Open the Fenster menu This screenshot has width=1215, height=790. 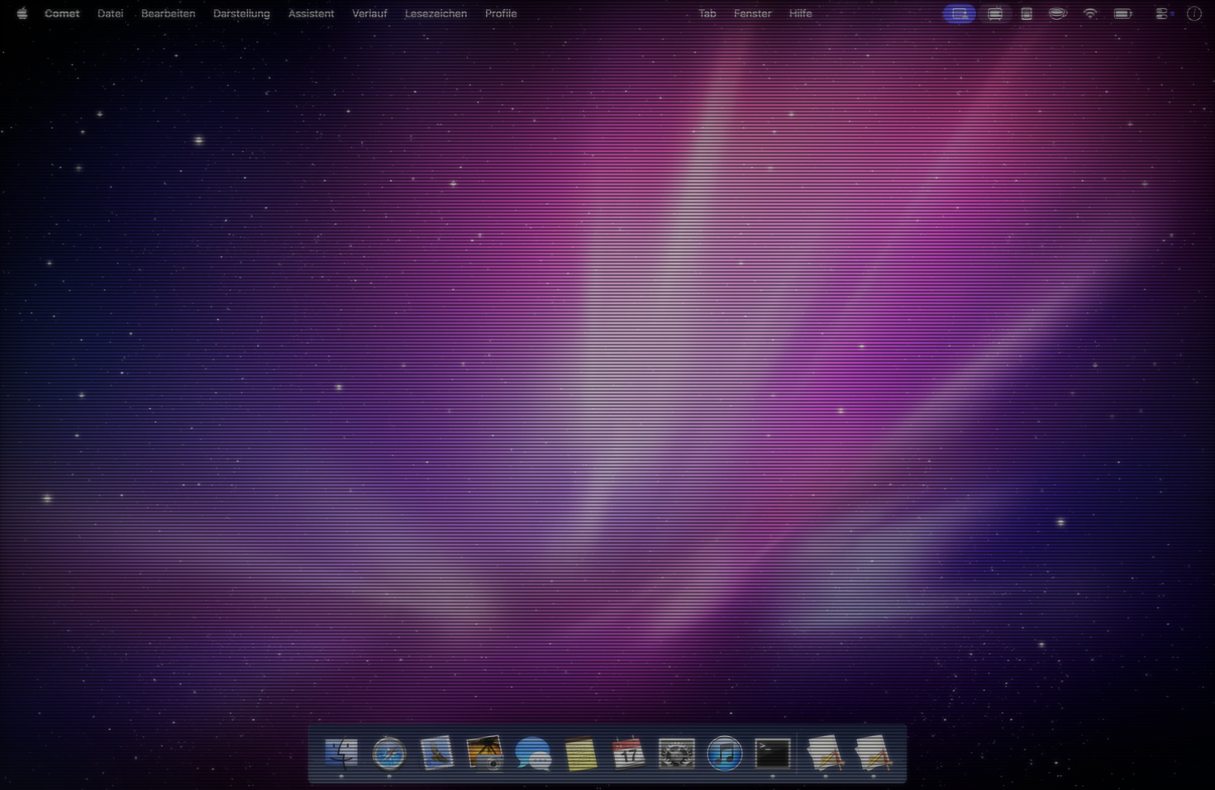point(752,13)
